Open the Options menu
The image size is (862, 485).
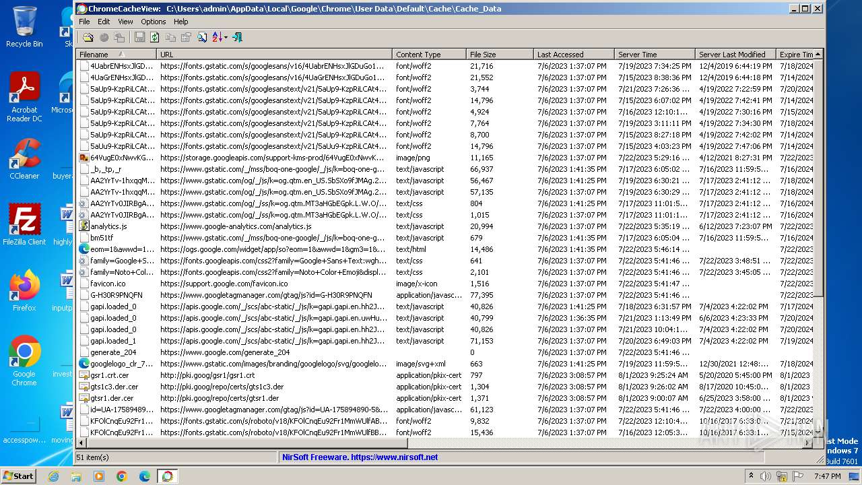[x=154, y=22]
